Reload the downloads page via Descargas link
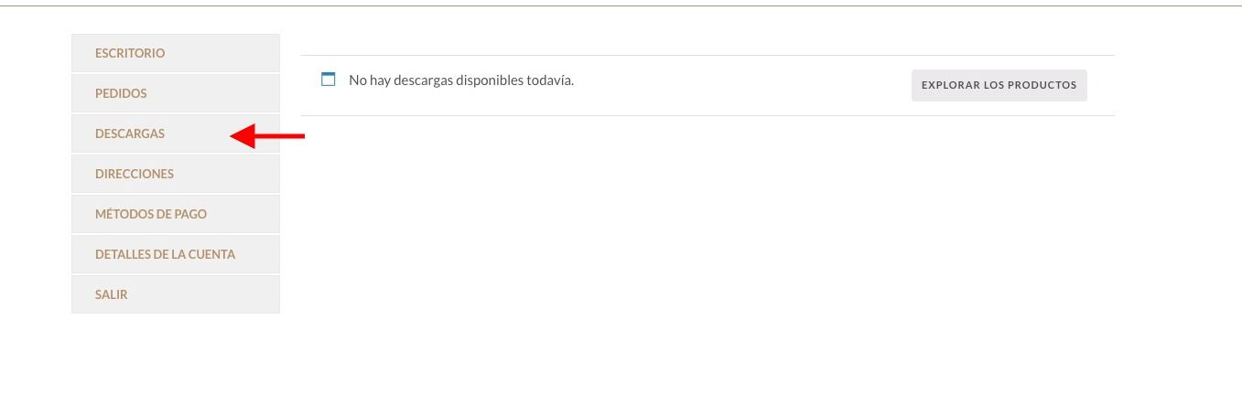The width and height of the screenshot is (1242, 395). tap(130, 133)
